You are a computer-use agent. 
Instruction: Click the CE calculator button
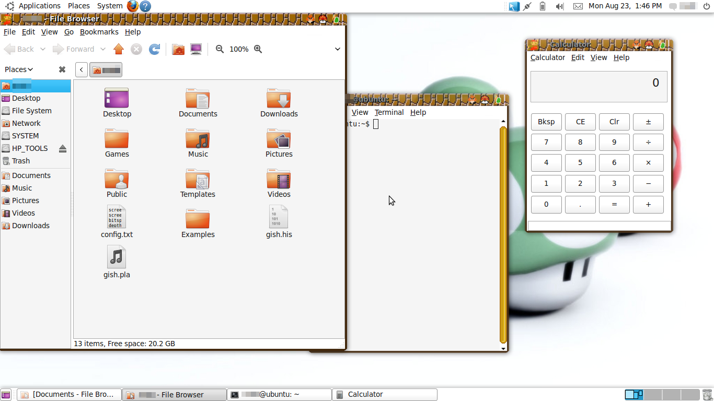580,122
